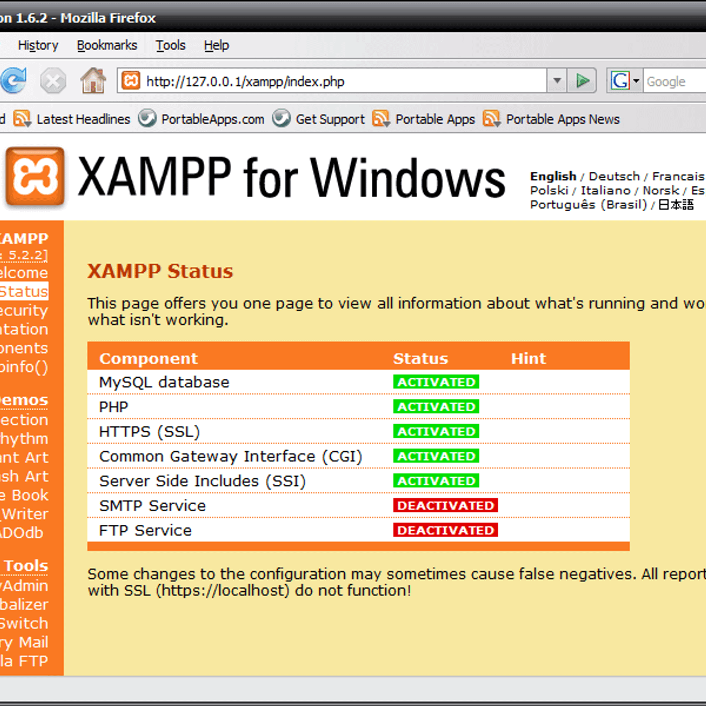
Task: Click the 'XAMPP Status' page heading
Action: click(160, 271)
